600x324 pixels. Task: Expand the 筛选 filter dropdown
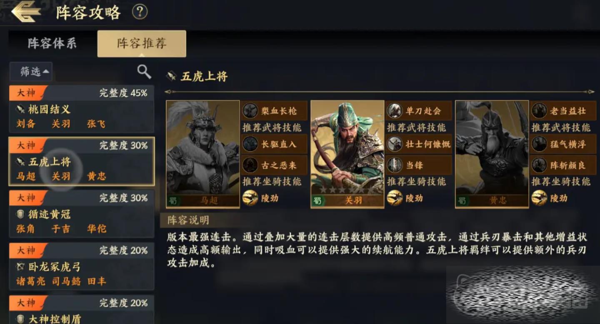pyautogui.click(x=31, y=72)
